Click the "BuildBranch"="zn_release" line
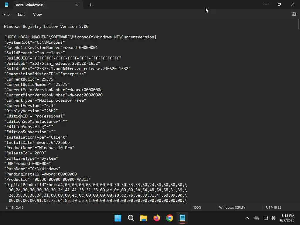 pos(35,53)
